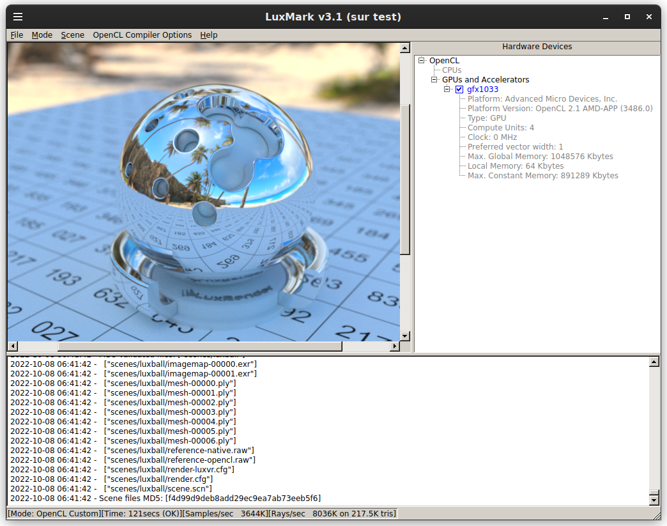Click the down arrow of the log scrollbar
Viewport: 667px width, 526px height.
(654, 500)
